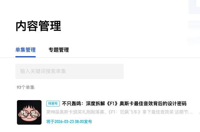
Task: Click the 内容管理 page heading
Action: click(38, 26)
